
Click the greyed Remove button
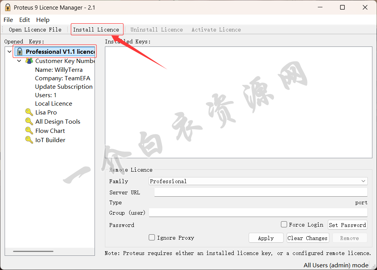(350, 238)
